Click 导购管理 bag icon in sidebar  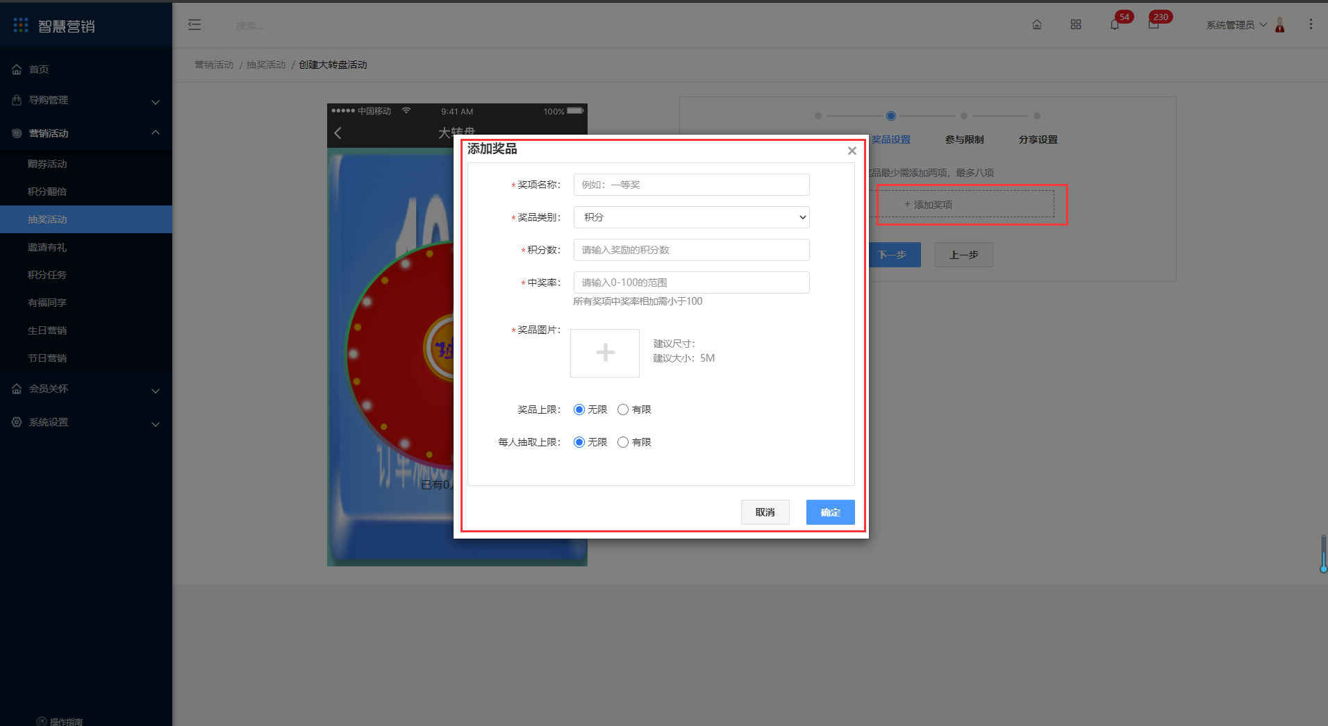[17, 100]
